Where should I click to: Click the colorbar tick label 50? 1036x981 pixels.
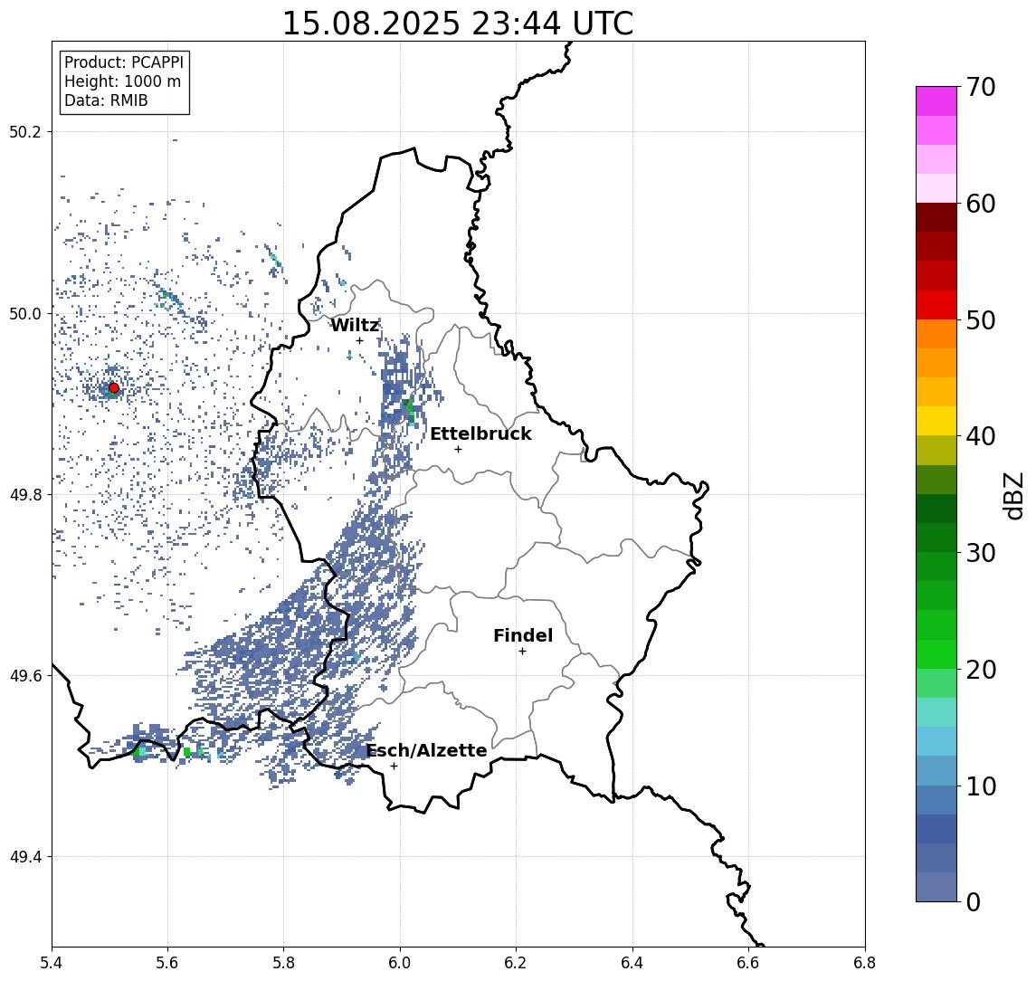click(x=981, y=320)
